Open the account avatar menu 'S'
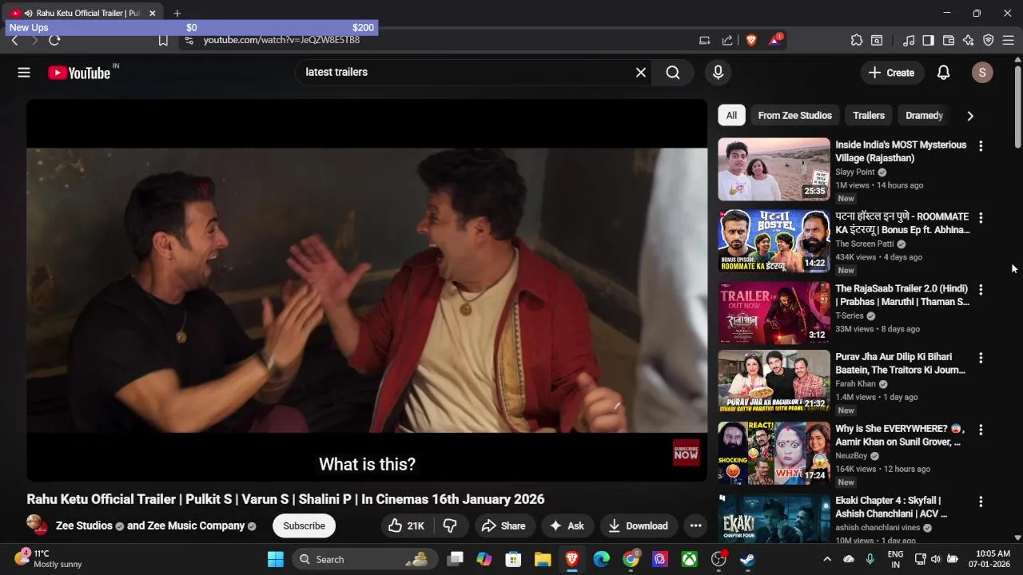The image size is (1023, 575). pyautogui.click(x=982, y=73)
